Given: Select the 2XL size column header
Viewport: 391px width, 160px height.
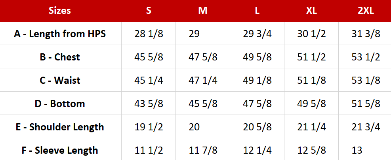Looking at the screenshot, I should tap(366, 11).
